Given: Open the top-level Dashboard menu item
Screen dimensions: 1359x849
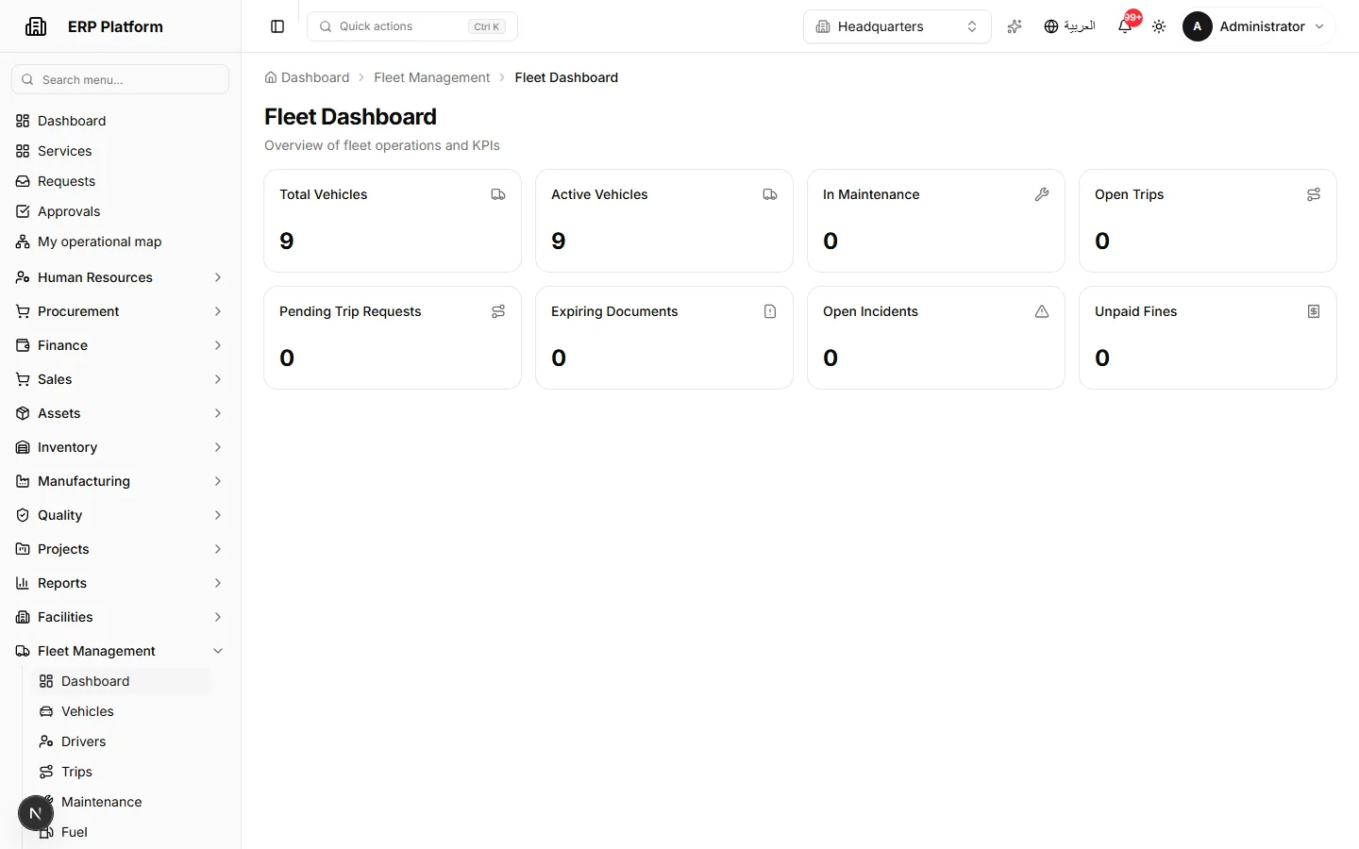Looking at the screenshot, I should pyautogui.click(x=120, y=121).
